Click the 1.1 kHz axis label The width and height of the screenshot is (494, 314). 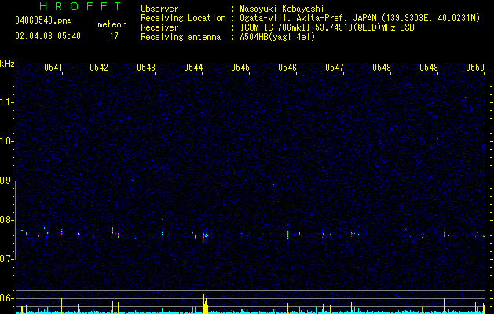(x=6, y=102)
